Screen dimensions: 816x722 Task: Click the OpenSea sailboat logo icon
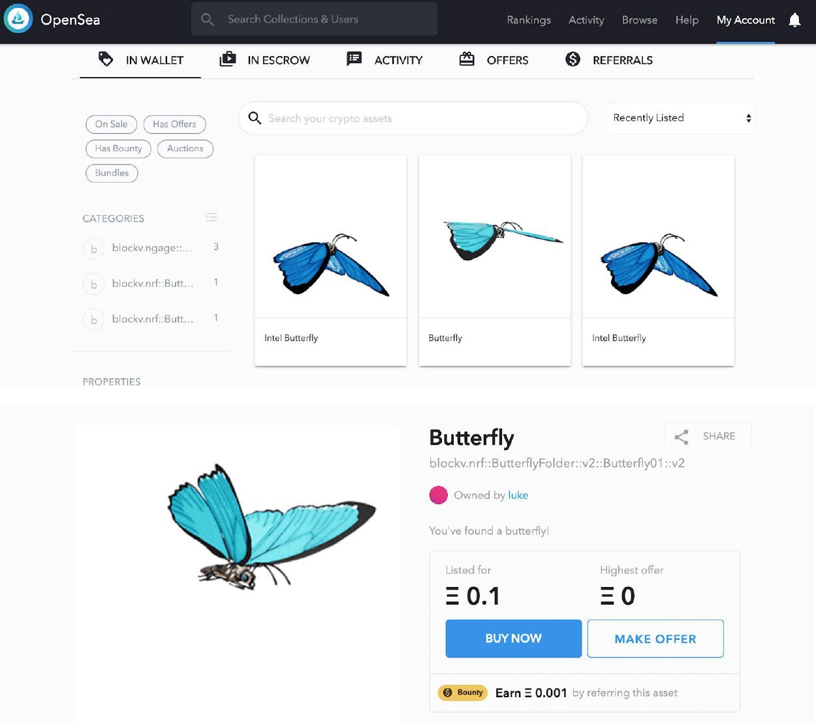18,19
